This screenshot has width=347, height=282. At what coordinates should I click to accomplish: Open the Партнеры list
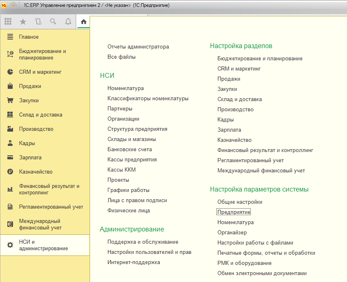(120, 109)
